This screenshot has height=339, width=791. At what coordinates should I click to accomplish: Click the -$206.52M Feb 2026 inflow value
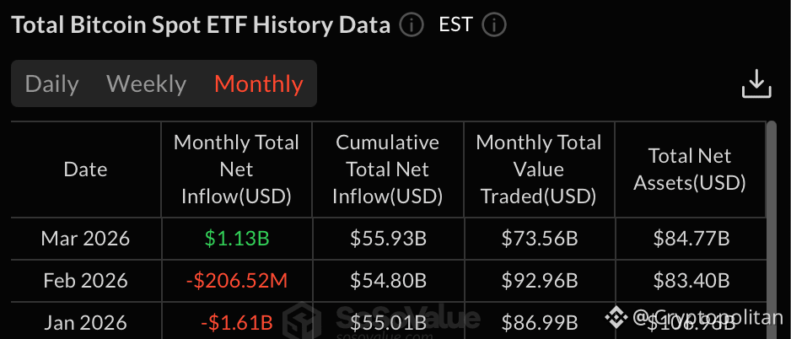coord(236,280)
